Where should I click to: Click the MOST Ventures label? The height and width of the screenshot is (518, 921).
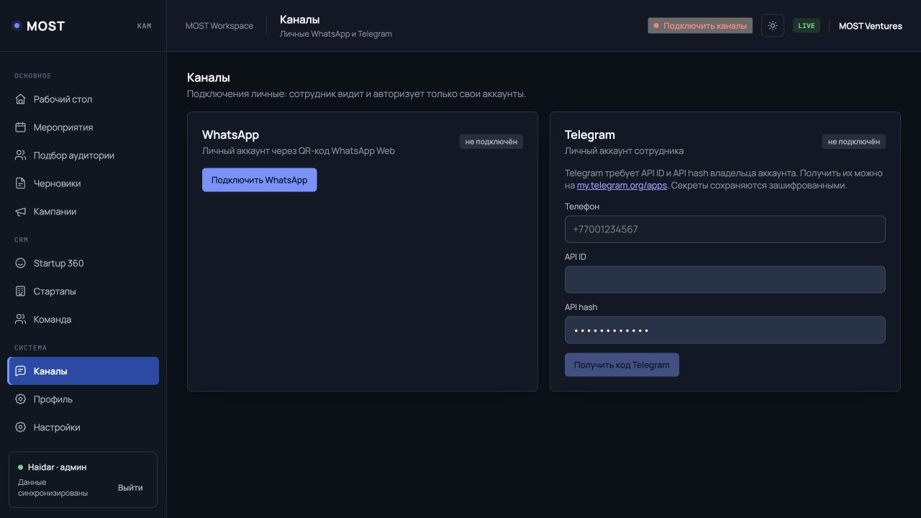tap(871, 26)
